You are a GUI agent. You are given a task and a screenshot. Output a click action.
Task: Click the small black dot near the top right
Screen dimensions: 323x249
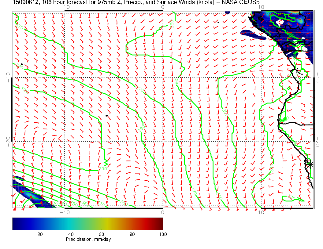(x=218, y=22)
